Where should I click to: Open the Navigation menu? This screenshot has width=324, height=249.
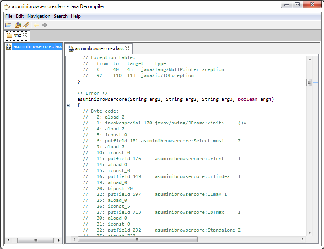39,16
